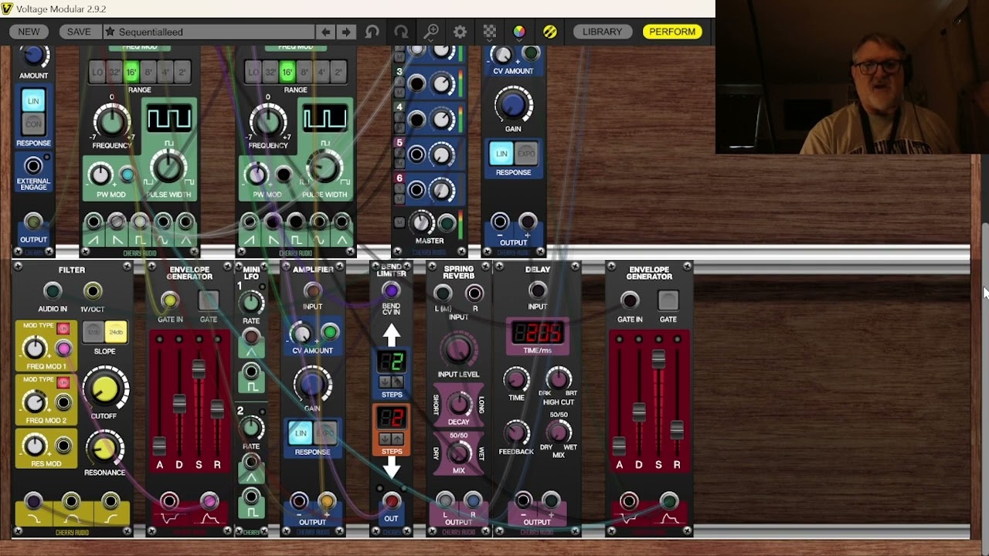Image resolution: width=989 pixels, height=556 pixels.
Task: Click the Filter lowpass output jack
Action: (32, 501)
